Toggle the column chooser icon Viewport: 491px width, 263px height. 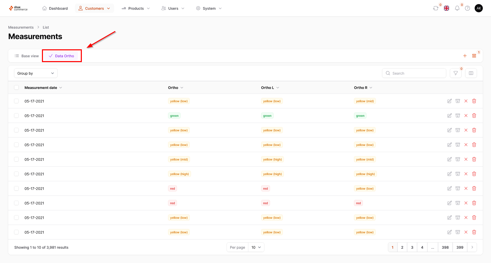tap(471, 73)
